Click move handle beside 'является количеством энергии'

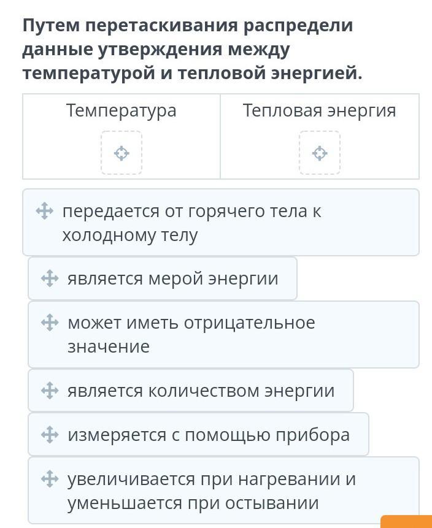pos(50,391)
